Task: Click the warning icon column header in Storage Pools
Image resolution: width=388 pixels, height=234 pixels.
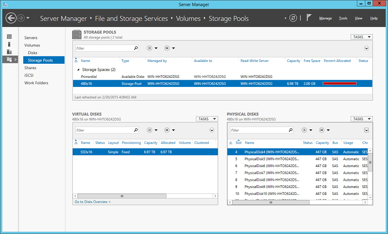Action: (76, 61)
